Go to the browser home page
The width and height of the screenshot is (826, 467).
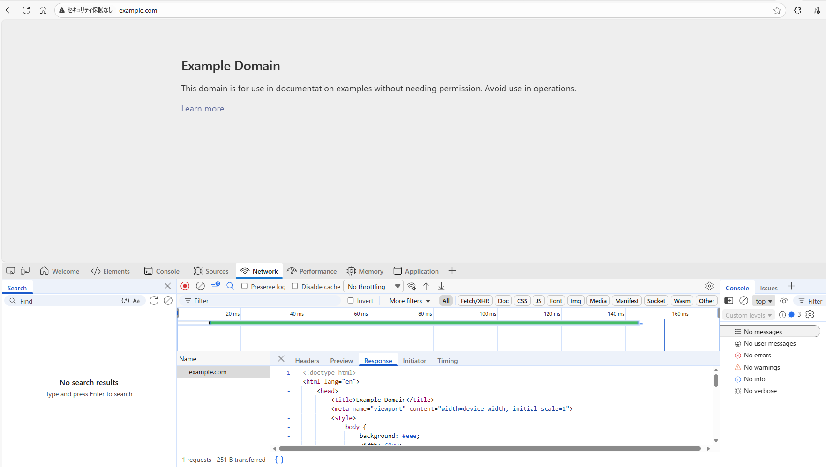43,10
